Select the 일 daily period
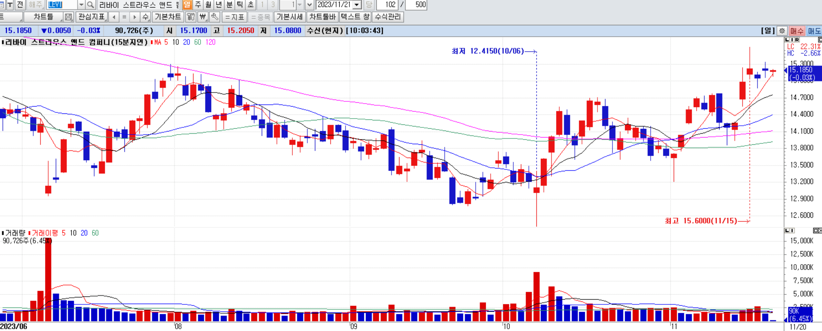The image size is (822, 331). [187, 5]
